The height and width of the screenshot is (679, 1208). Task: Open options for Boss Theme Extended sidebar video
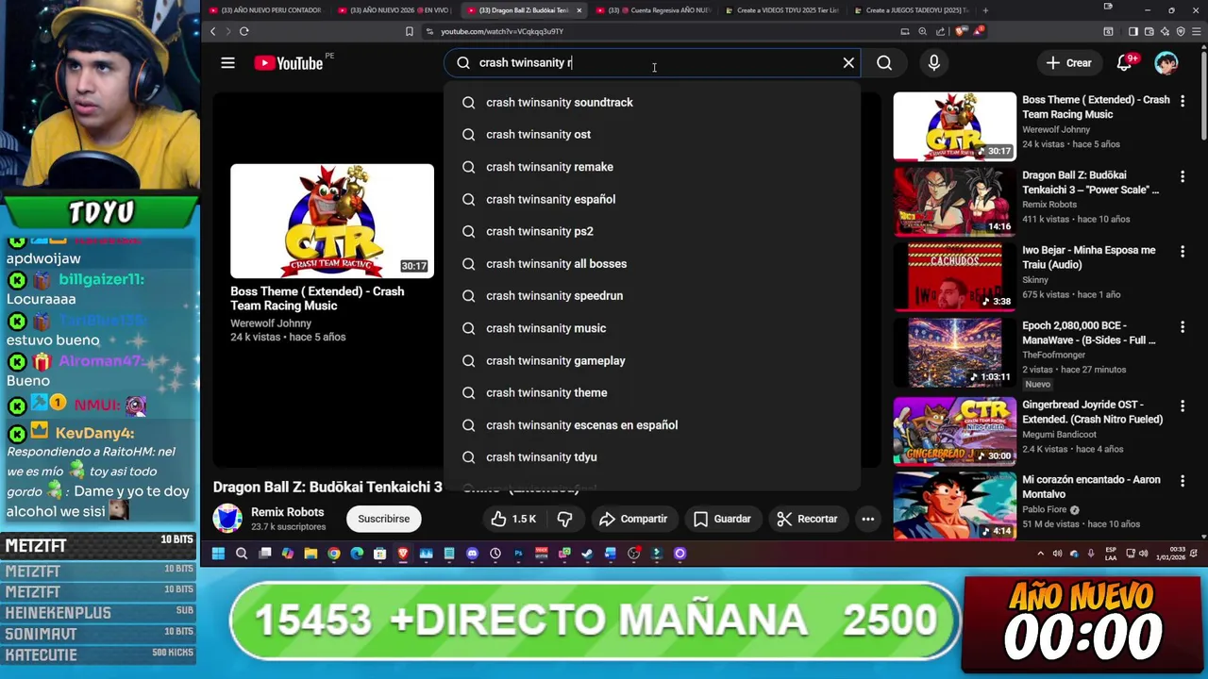[1183, 100]
